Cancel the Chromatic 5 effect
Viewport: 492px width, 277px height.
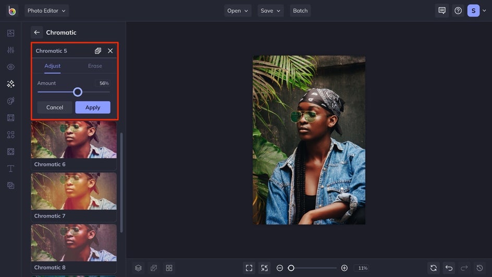pos(55,107)
